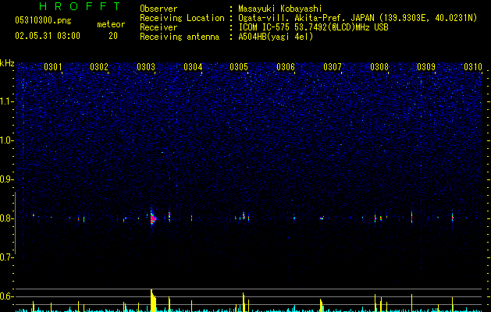The width and height of the screenshot is (491, 312).
Task: Click the HROFFT title text
Action: (80, 6)
